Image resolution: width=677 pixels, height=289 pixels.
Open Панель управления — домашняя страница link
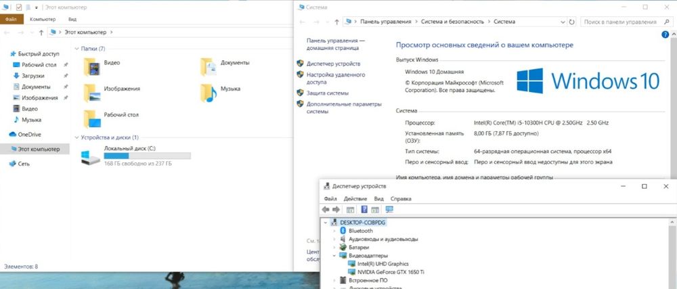pos(336,44)
